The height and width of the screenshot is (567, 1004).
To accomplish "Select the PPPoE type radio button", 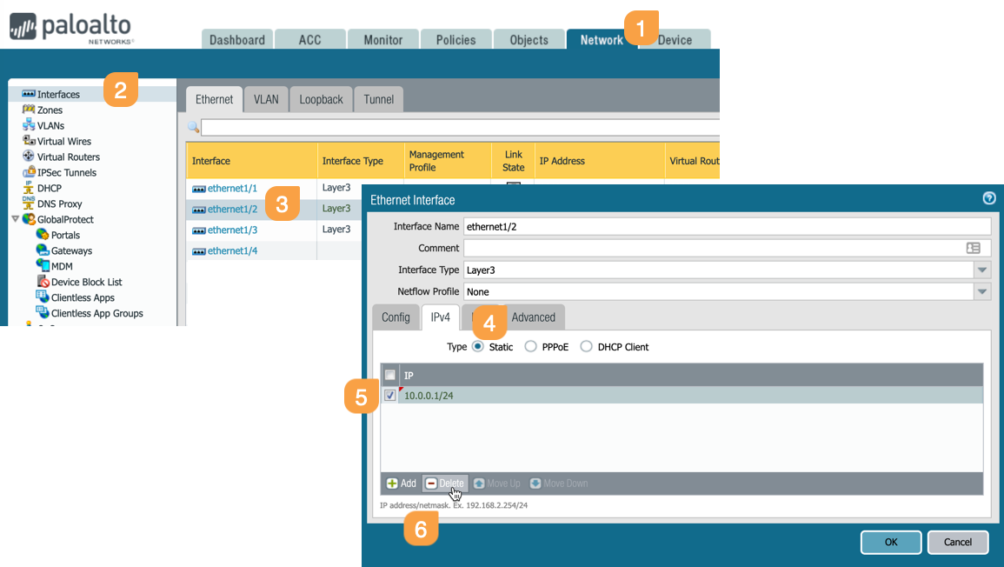I will (530, 347).
